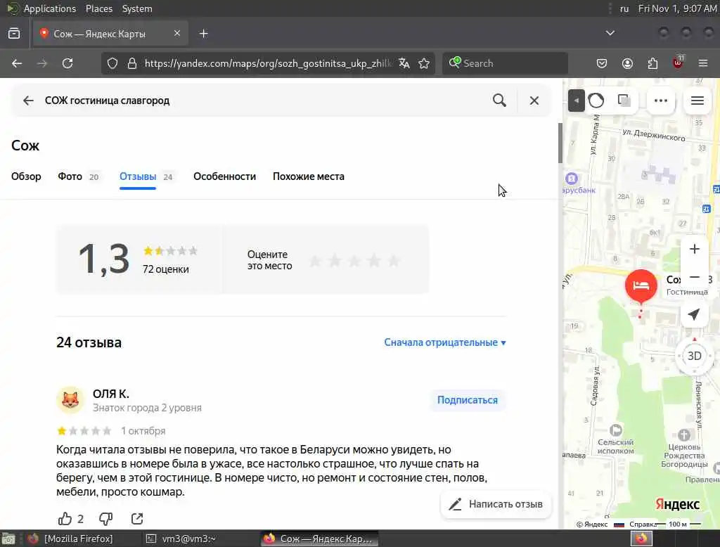Image resolution: width=720 pixels, height=547 pixels.
Task: Click the side panel vertical scrollbar
Action: click(560, 143)
